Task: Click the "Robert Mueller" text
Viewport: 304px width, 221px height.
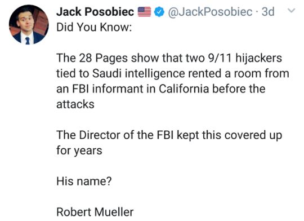Action: pyautogui.click(x=95, y=212)
